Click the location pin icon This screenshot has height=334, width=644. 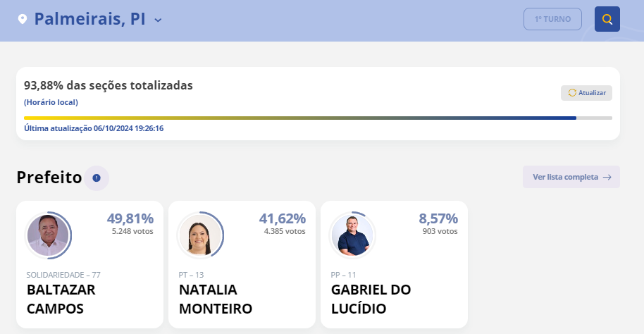click(x=23, y=19)
